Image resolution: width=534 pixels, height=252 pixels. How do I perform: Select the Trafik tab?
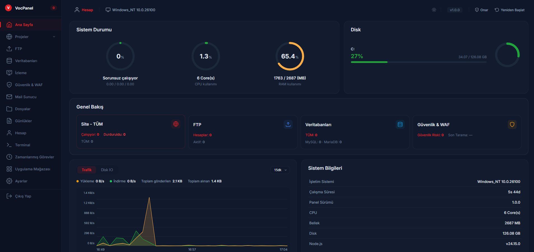(x=87, y=170)
